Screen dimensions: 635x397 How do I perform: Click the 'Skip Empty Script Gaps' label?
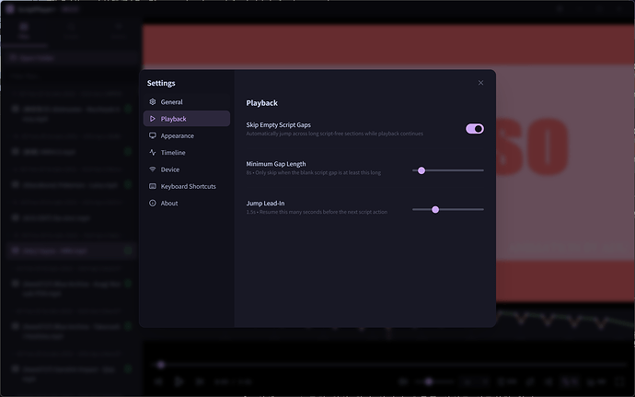pos(279,125)
